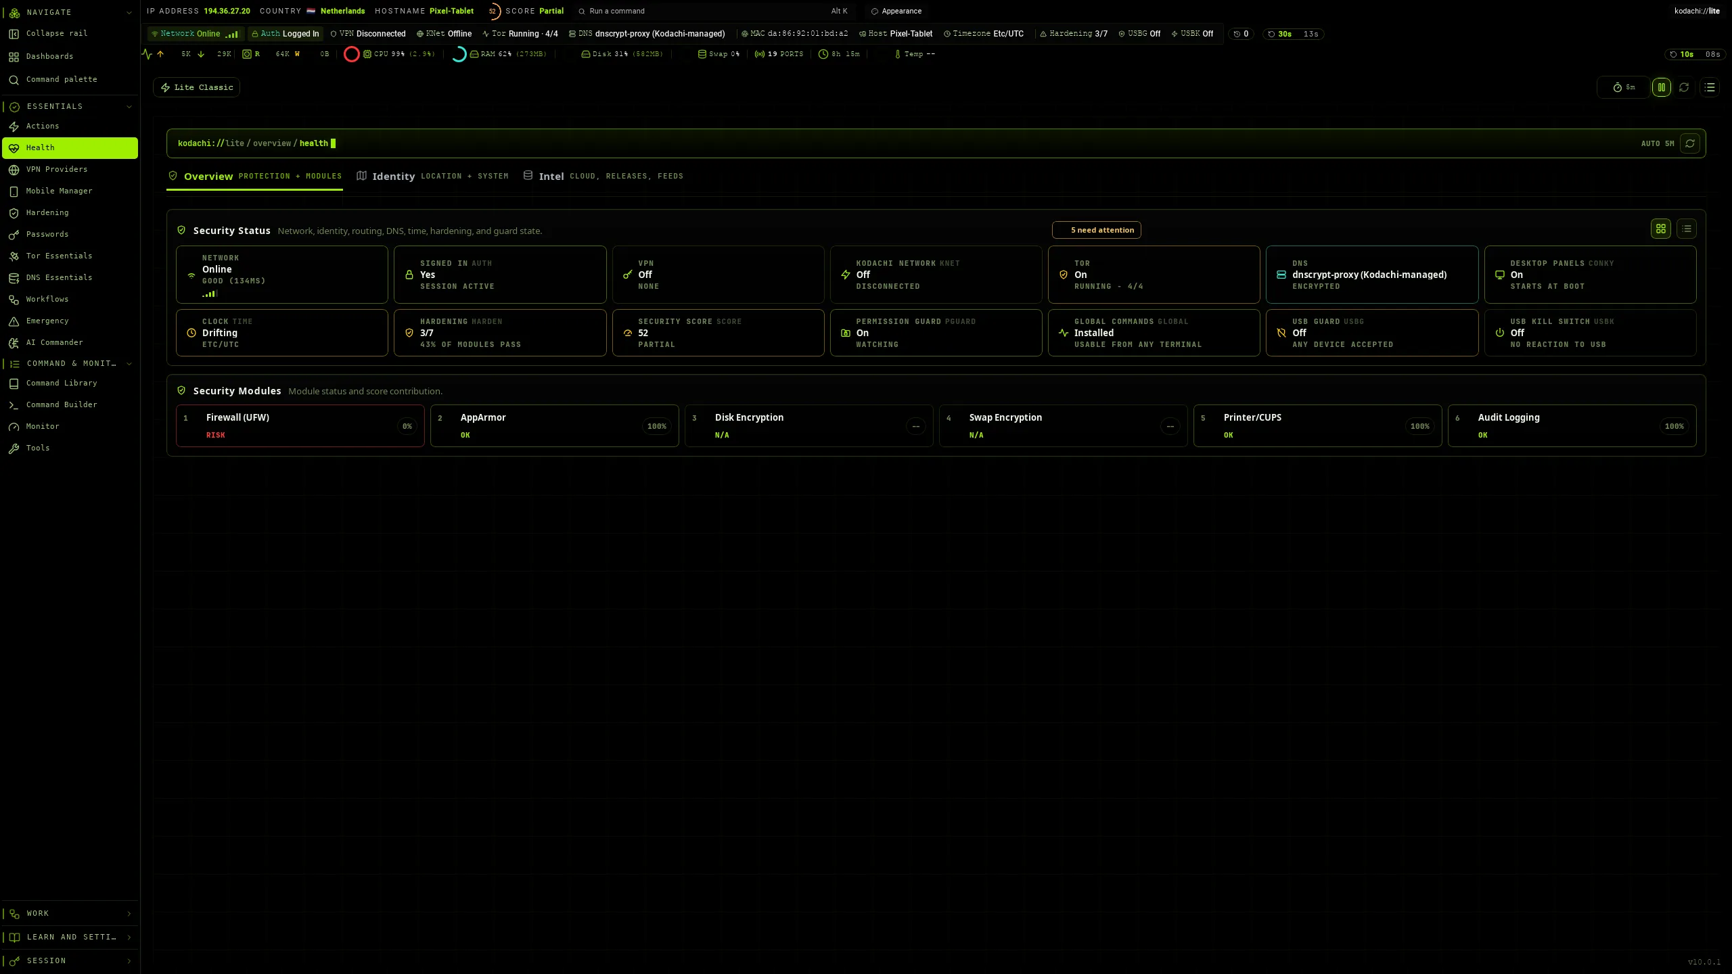Screen dimensions: 1732x974
Task: Click the Hardening 3/7 status chip
Action: click(x=1074, y=34)
